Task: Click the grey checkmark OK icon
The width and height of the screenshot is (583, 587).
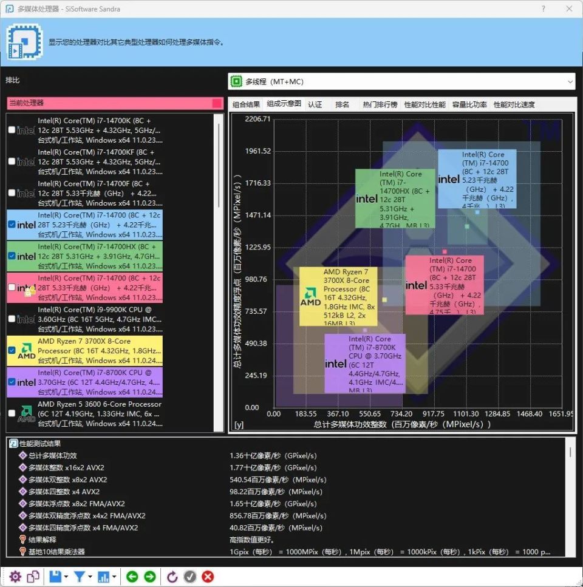Action: [190, 576]
